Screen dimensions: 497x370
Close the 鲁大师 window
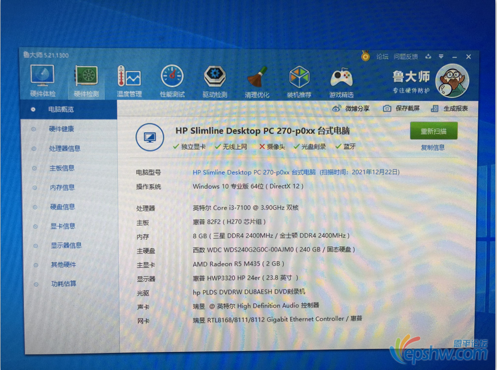(x=469, y=57)
